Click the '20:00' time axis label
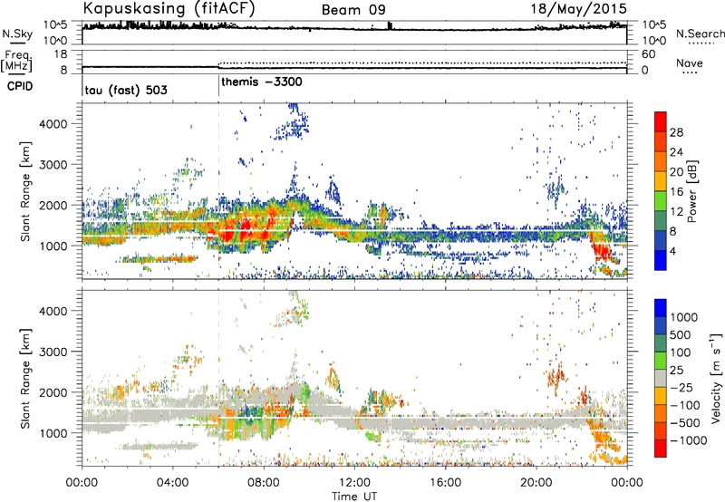Viewport: 725px width, 502px height. point(536,483)
